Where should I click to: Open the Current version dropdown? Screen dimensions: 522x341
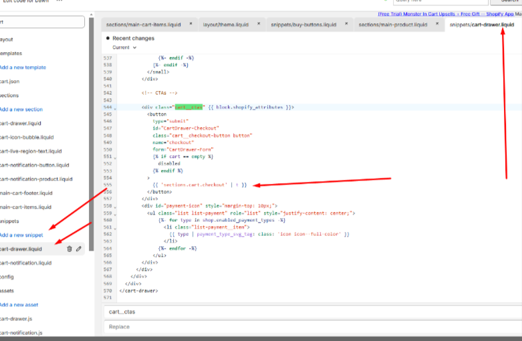[x=124, y=47]
